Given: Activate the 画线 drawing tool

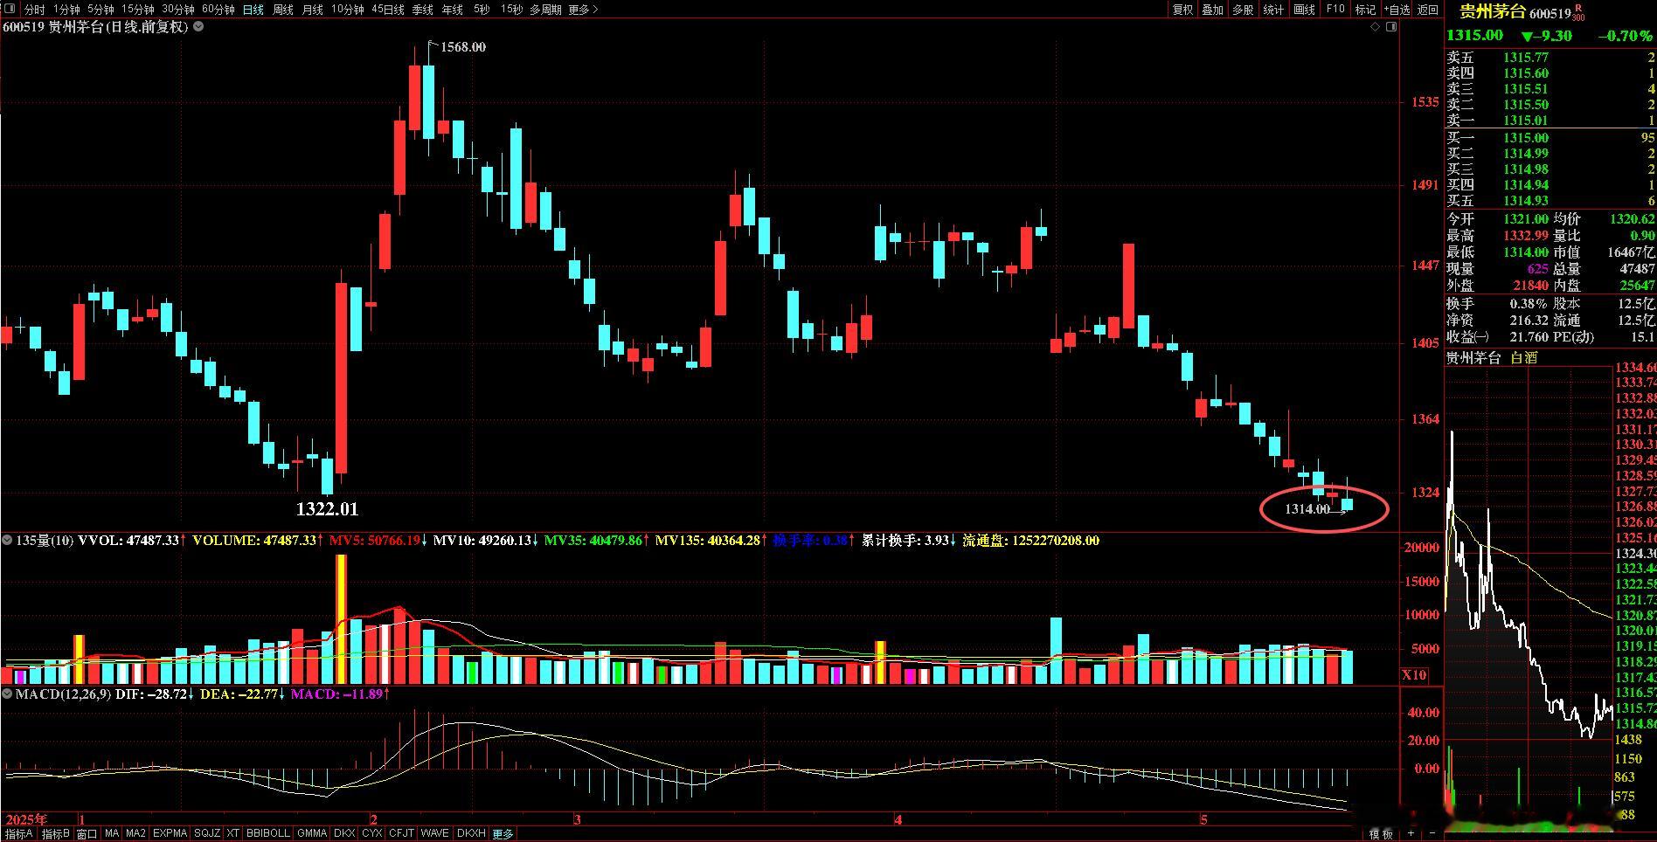Looking at the screenshot, I should [x=1304, y=10].
